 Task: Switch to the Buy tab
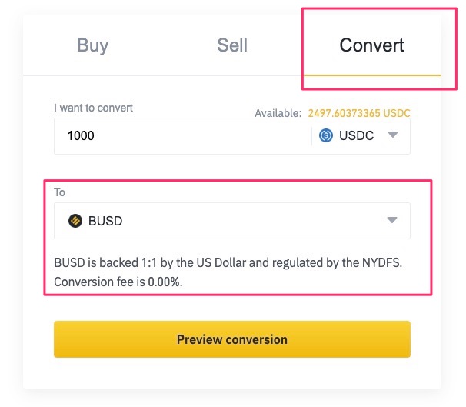[92, 45]
